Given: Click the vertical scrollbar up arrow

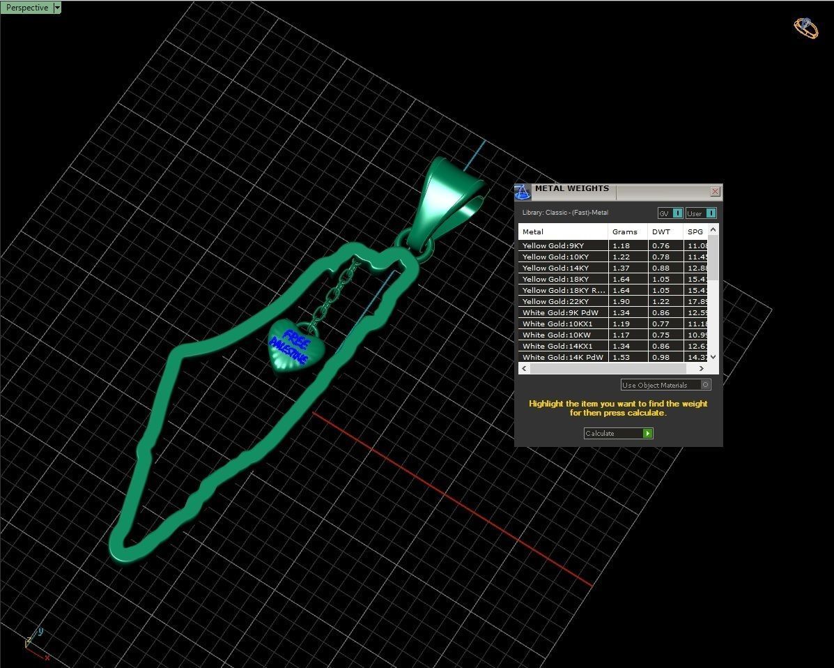Looking at the screenshot, I should (713, 229).
